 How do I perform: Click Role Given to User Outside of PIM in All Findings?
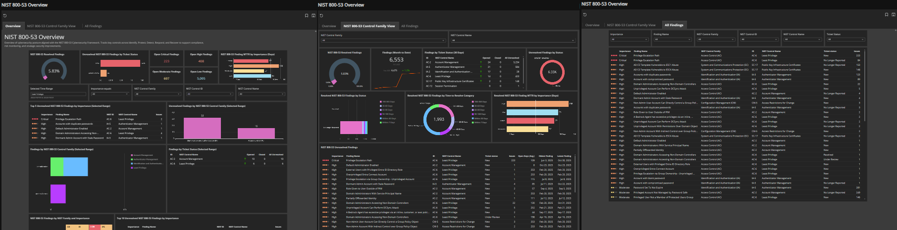tap(737, 112)
